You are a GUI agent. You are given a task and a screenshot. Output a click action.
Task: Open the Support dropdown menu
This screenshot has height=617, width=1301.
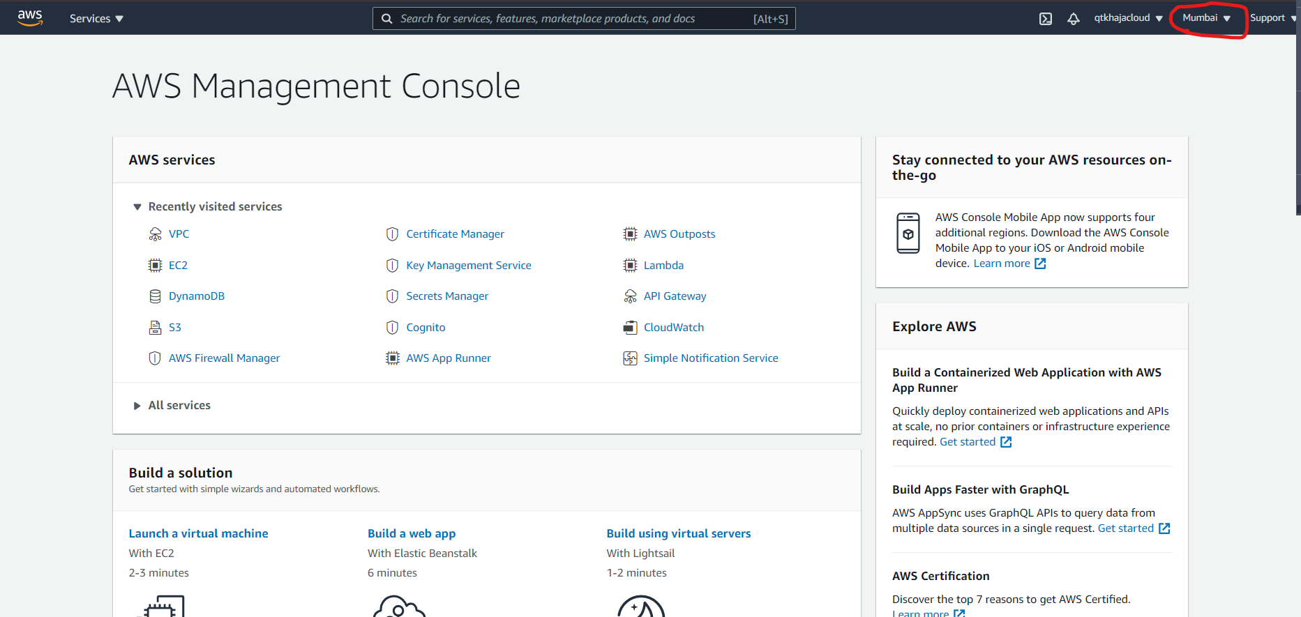pyautogui.click(x=1272, y=18)
